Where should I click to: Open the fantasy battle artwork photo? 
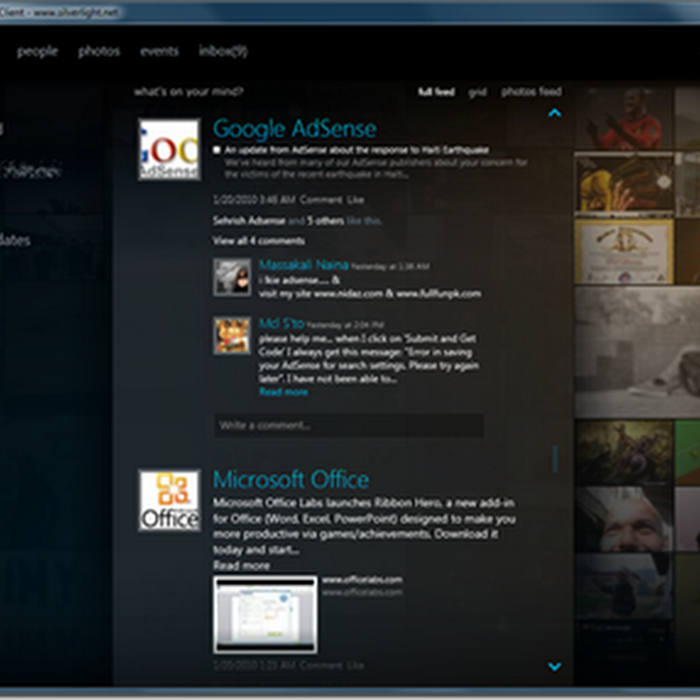[624, 452]
